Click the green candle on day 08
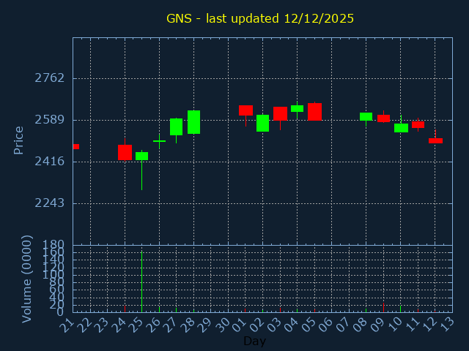The height and width of the screenshot is (351, 469). coord(366,116)
